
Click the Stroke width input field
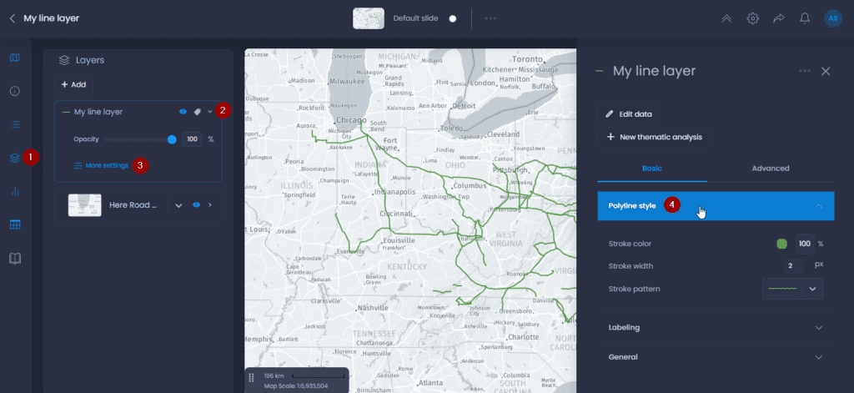point(794,266)
